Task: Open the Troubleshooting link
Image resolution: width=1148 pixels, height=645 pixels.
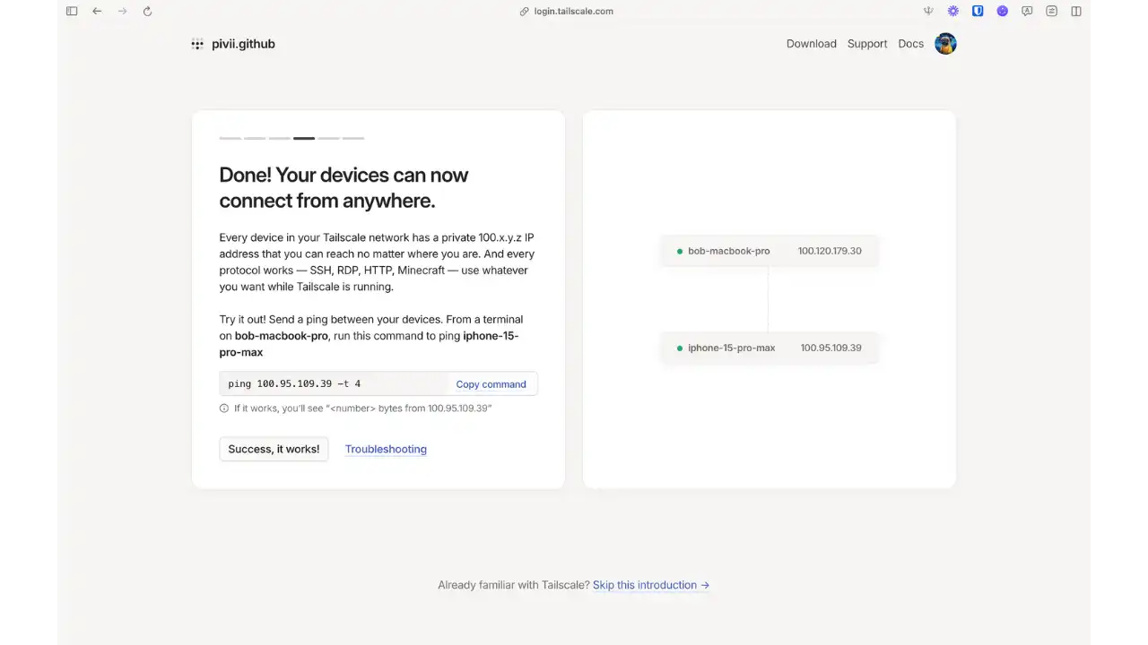Action: (386, 449)
